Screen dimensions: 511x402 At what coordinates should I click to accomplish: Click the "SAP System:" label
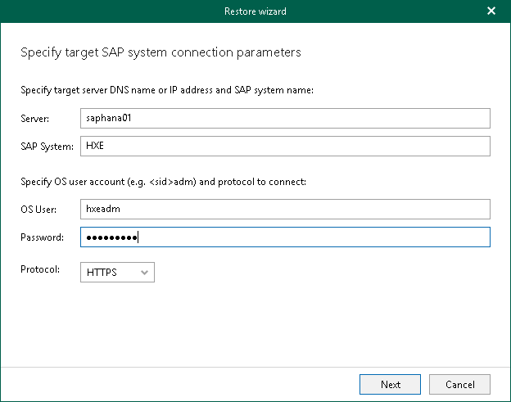tap(47, 147)
